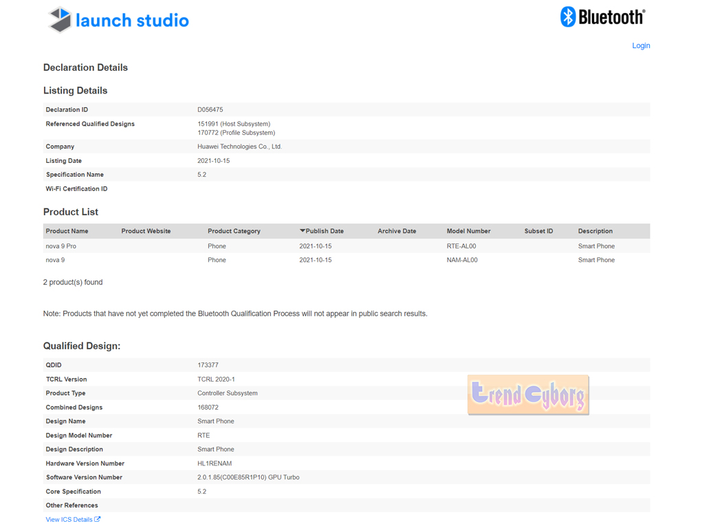Open the Login link
704x528 pixels.
pyautogui.click(x=641, y=45)
